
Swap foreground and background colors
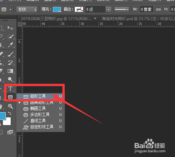(x=10, y=113)
